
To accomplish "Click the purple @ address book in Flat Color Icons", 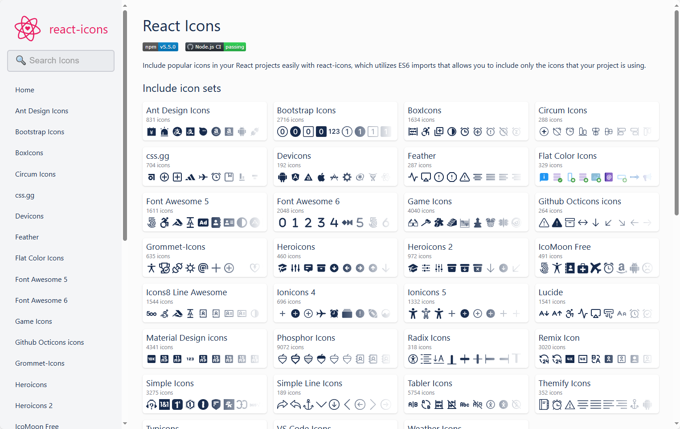I will (609, 177).
